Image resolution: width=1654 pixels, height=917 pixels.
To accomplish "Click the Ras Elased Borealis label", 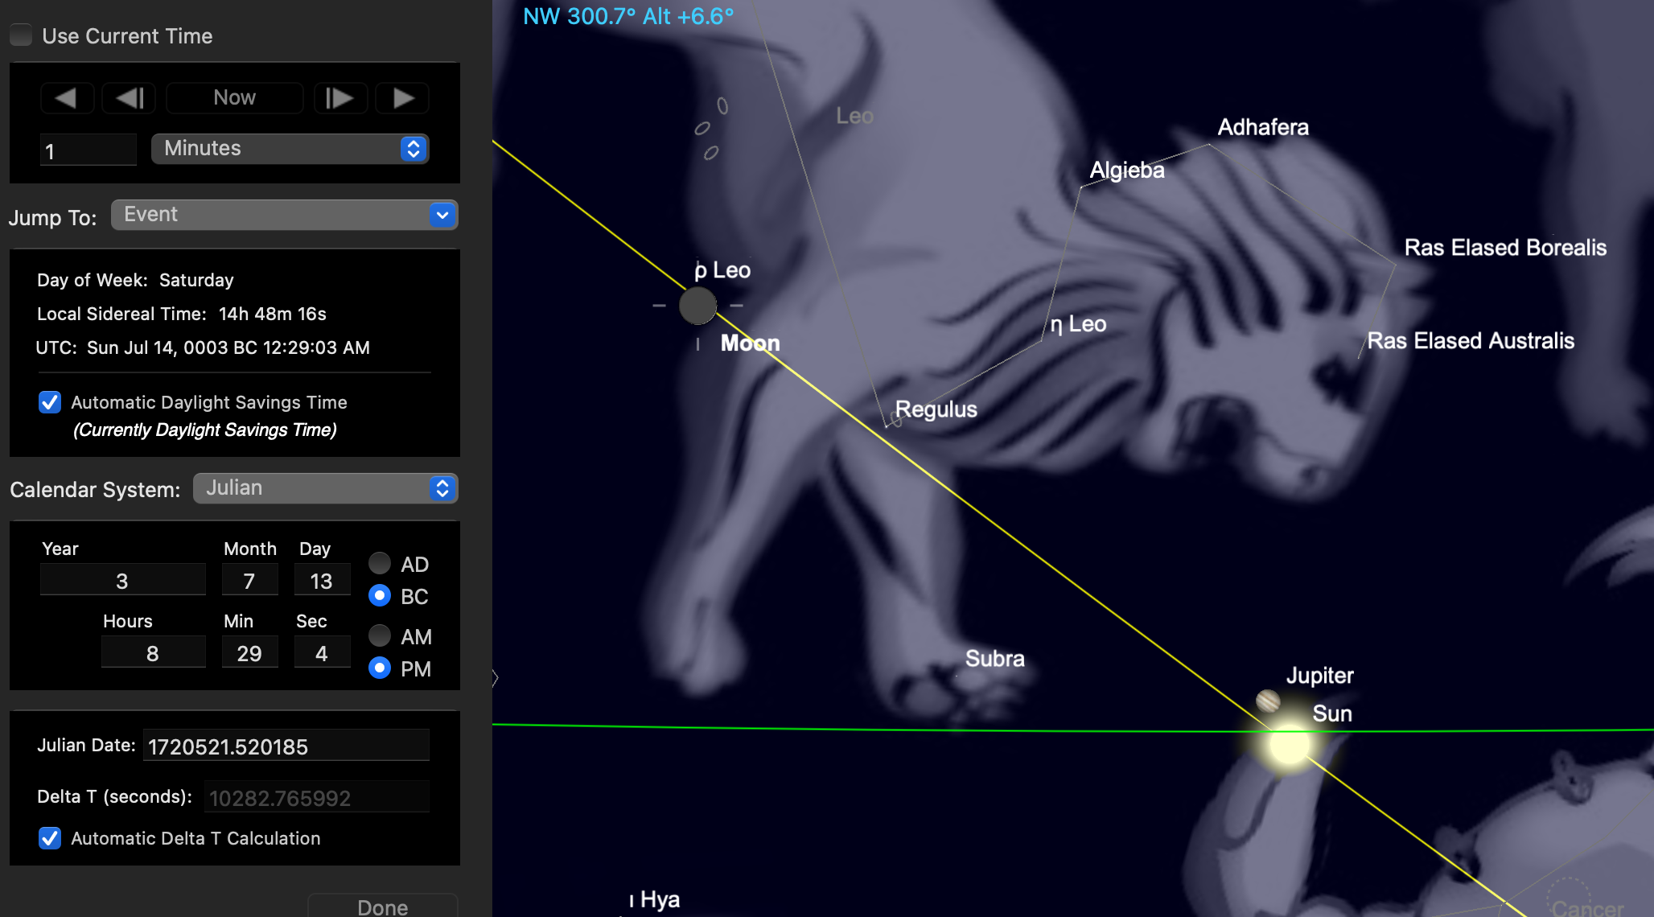I will [x=1505, y=248].
